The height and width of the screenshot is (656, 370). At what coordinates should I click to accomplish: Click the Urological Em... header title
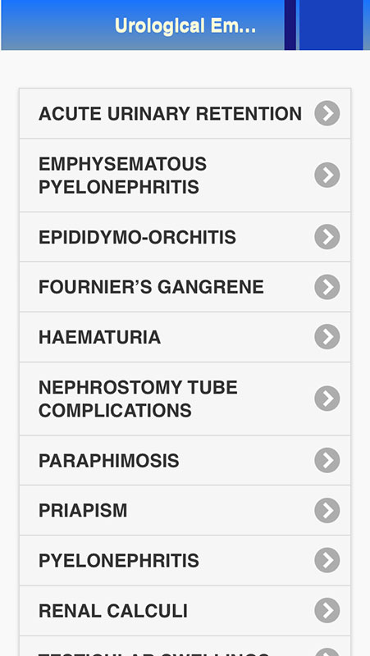[185, 26]
